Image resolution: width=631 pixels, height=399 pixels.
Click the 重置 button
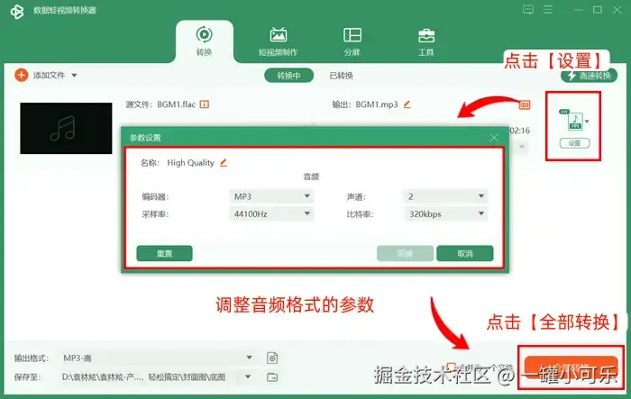point(164,253)
